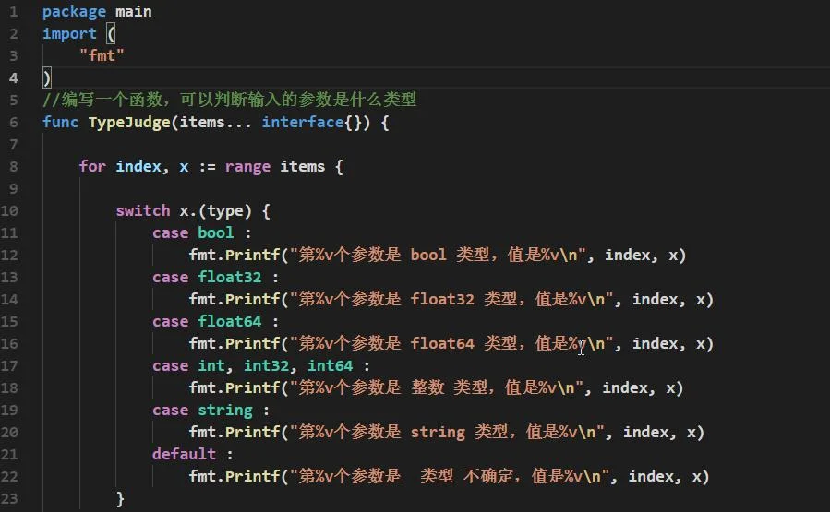830x512 pixels.
Task: Click the function name TypeJudge
Action: [x=129, y=122]
